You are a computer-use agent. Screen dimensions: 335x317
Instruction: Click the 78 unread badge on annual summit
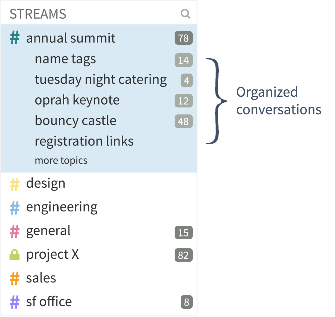click(x=183, y=38)
